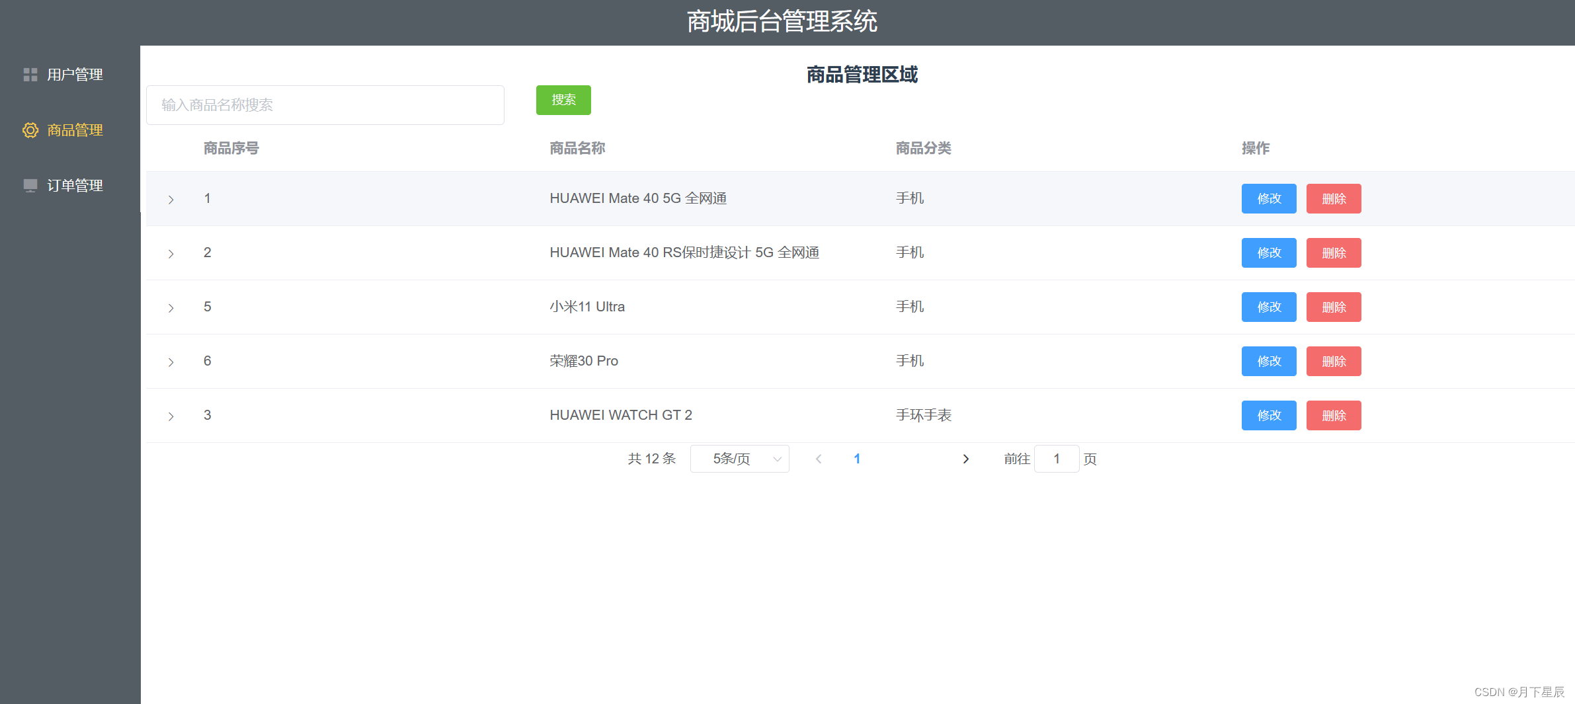Open the 5条/页 page size dropdown
The image size is (1575, 704).
click(x=739, y=459)
